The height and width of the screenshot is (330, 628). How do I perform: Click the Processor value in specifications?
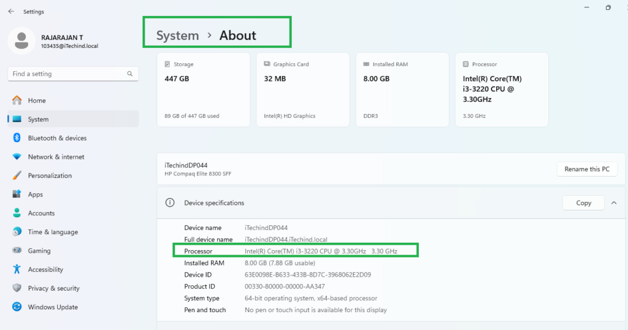tap(321, 251)
